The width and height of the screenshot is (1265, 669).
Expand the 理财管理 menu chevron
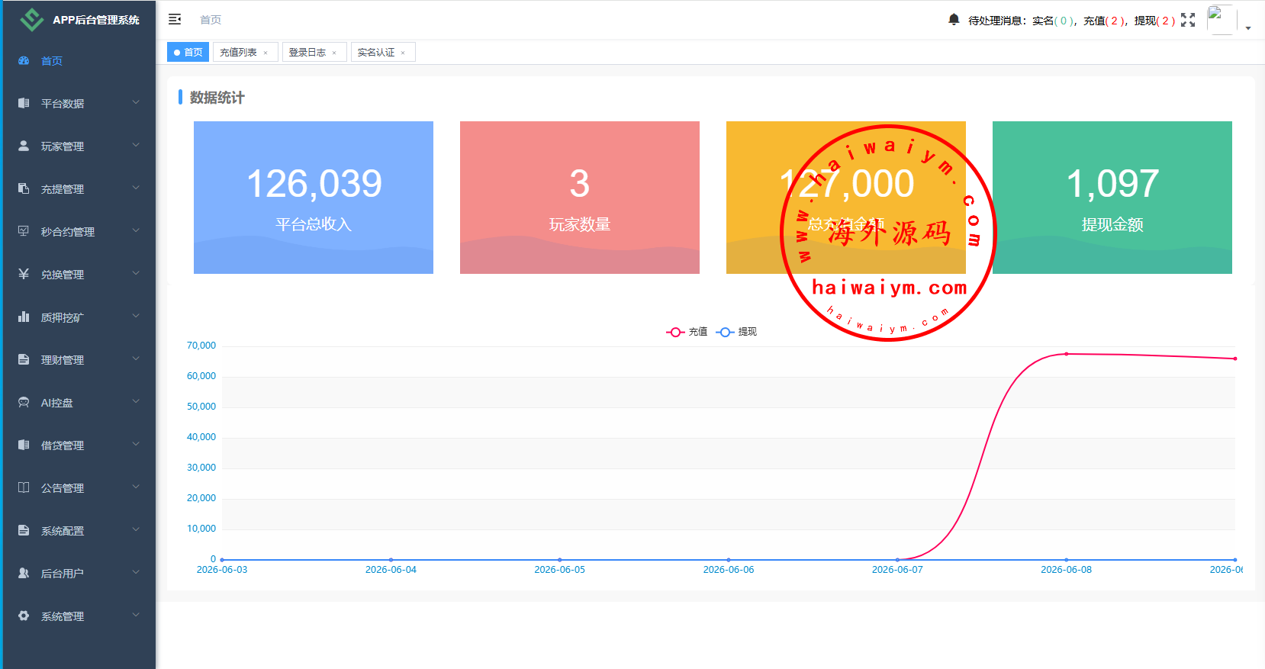tap(136, 359)
